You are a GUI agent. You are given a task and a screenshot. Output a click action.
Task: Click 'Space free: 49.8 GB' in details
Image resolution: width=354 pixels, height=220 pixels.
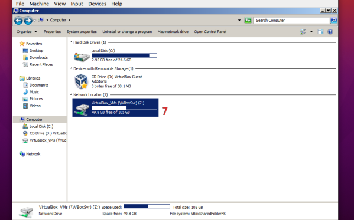coord(119,214)
